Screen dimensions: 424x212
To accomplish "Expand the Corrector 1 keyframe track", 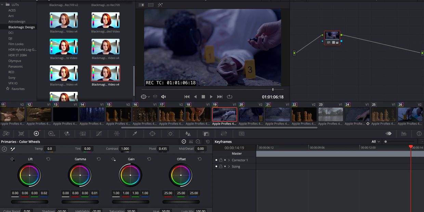I will point(229,160).
